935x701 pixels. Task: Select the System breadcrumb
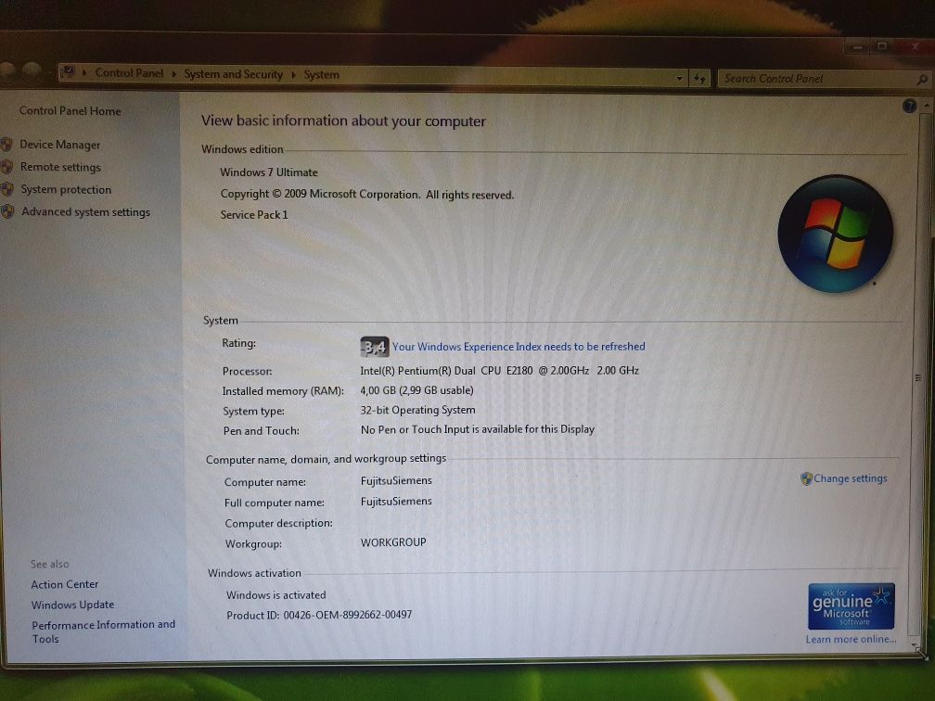321,74
